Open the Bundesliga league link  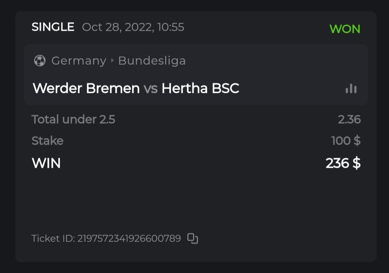click(x=152, y=61)
